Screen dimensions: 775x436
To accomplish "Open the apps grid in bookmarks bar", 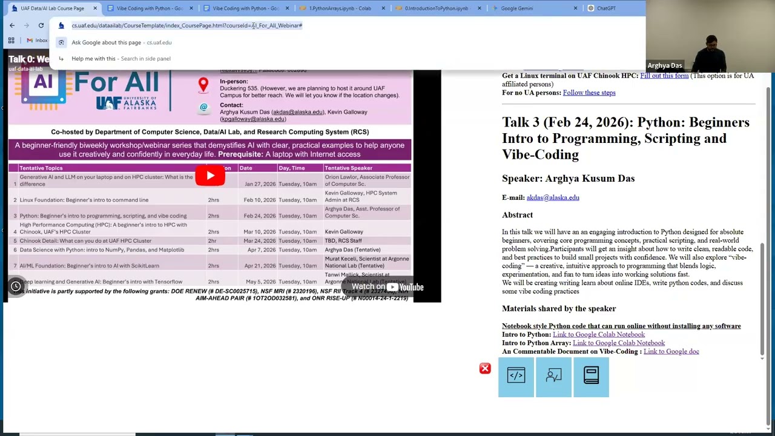I will 11,41.
